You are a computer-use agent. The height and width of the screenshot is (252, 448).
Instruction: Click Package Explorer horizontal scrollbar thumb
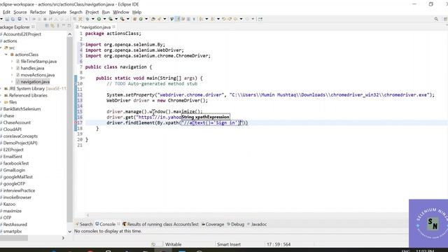(14, 238)
